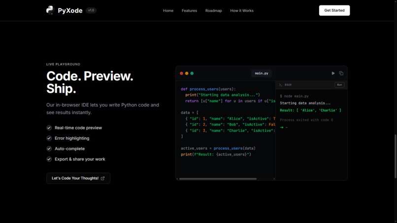The image size is (397, 223).
Task: Go to the Features nav link
Action: point(189,11)
